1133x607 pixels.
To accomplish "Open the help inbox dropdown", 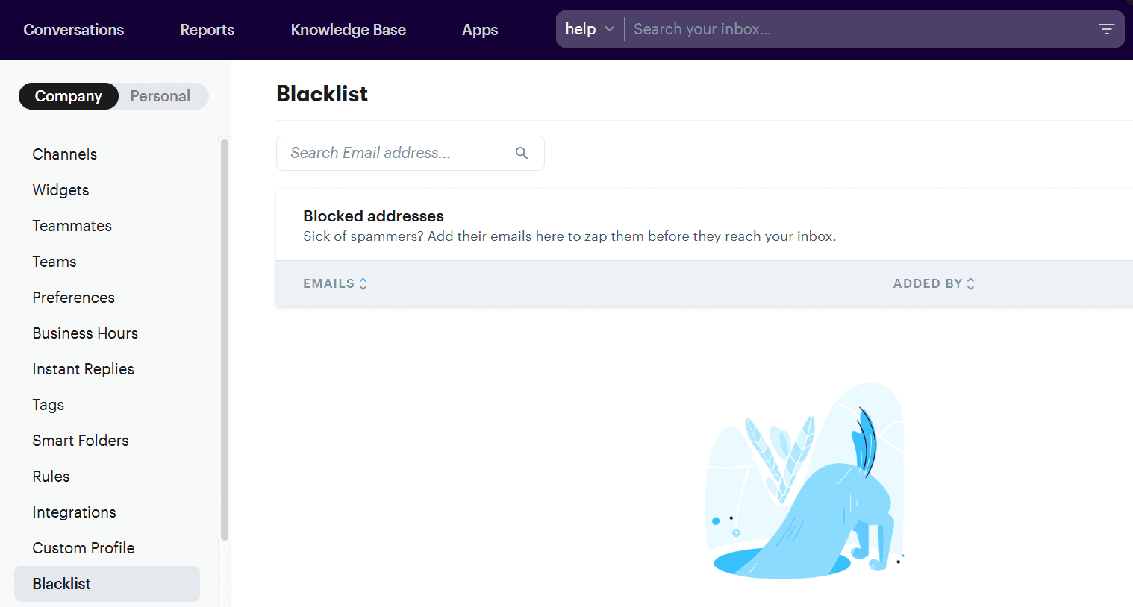I will (x=590, y=29).
